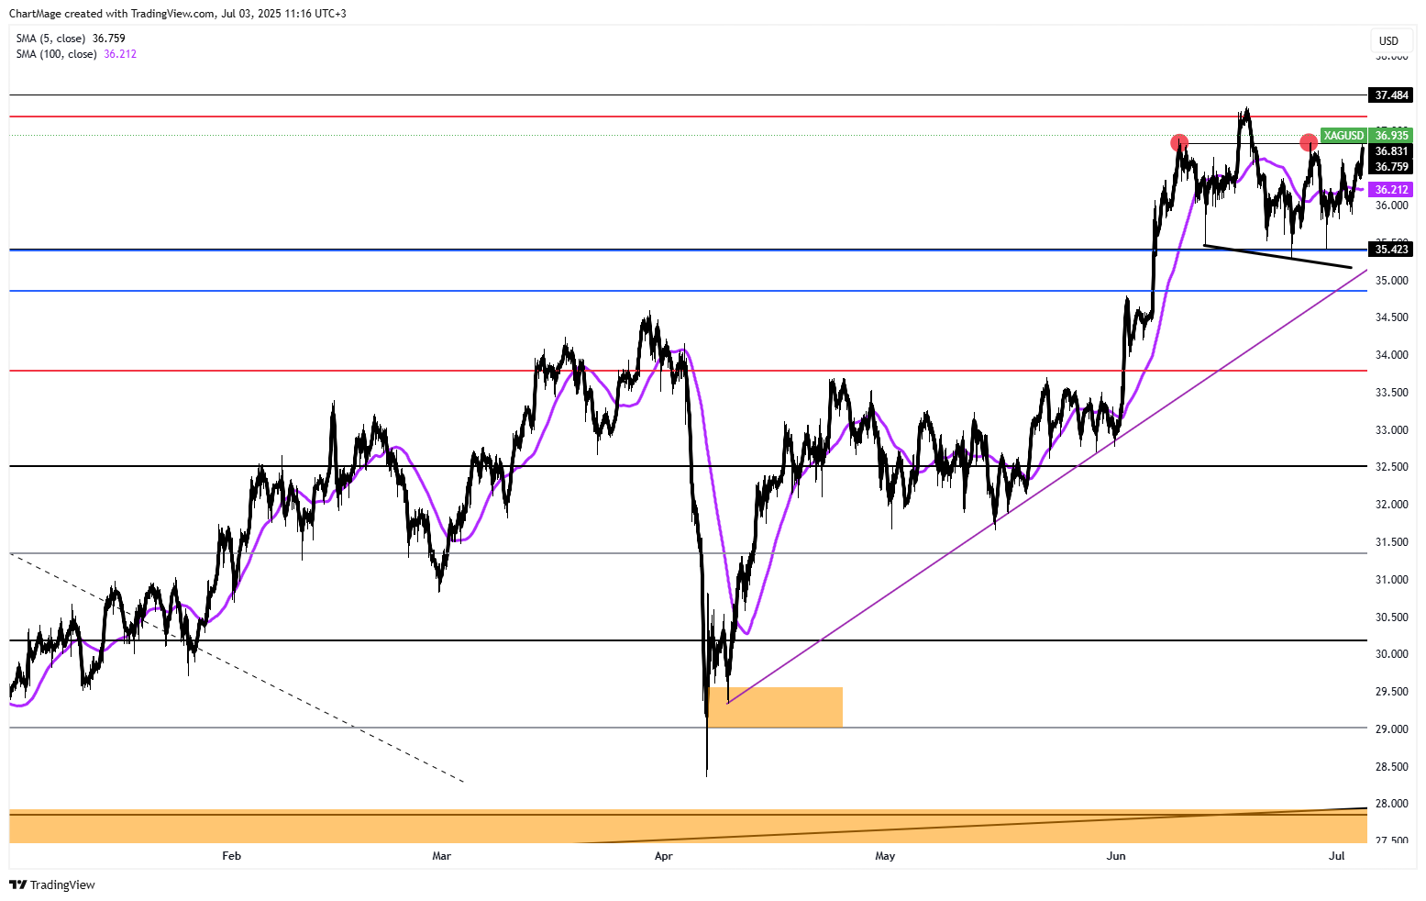The height and width of the screenshot is (901, 1426).
Task: Click the green XAGUSD symbol label
Action: click(x=1343, y=136)
